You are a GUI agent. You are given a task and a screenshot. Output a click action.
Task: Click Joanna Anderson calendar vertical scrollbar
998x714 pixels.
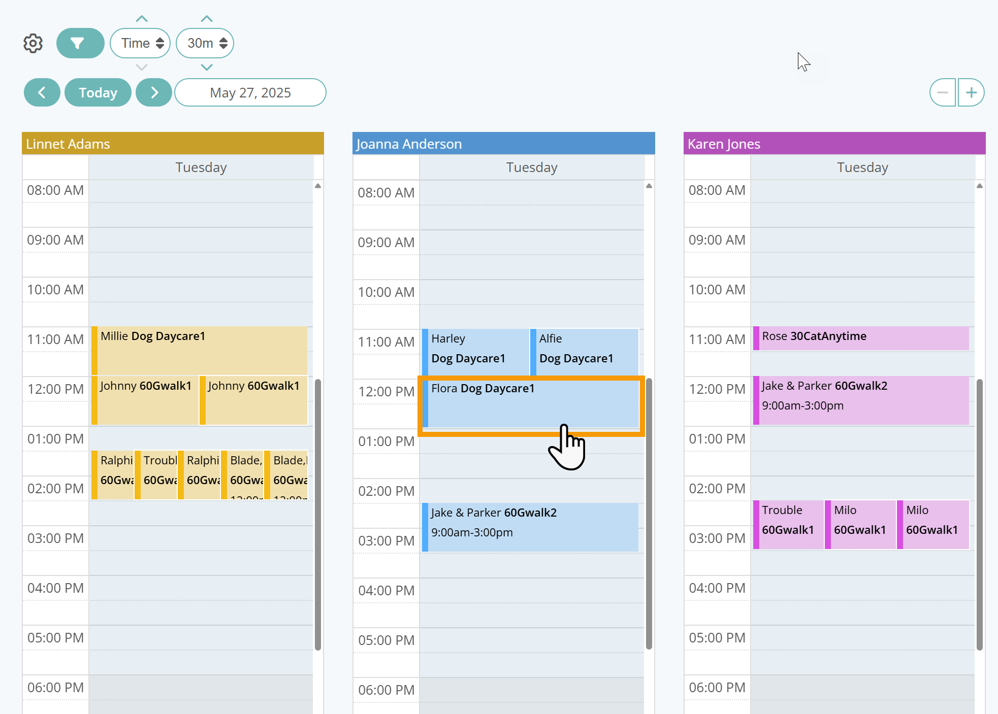click(x=649, y=513)
